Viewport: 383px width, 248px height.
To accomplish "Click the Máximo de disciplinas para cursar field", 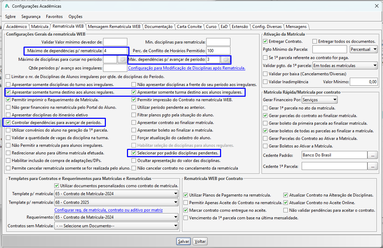I will coord(110,59).
